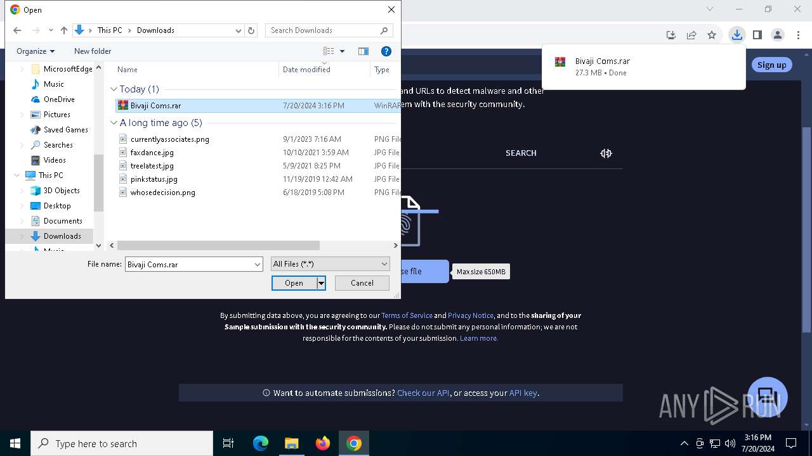Click Learn more link
The width and height of the screenshot is (812, 456).
pyautogui.click(x=479, y=338)
